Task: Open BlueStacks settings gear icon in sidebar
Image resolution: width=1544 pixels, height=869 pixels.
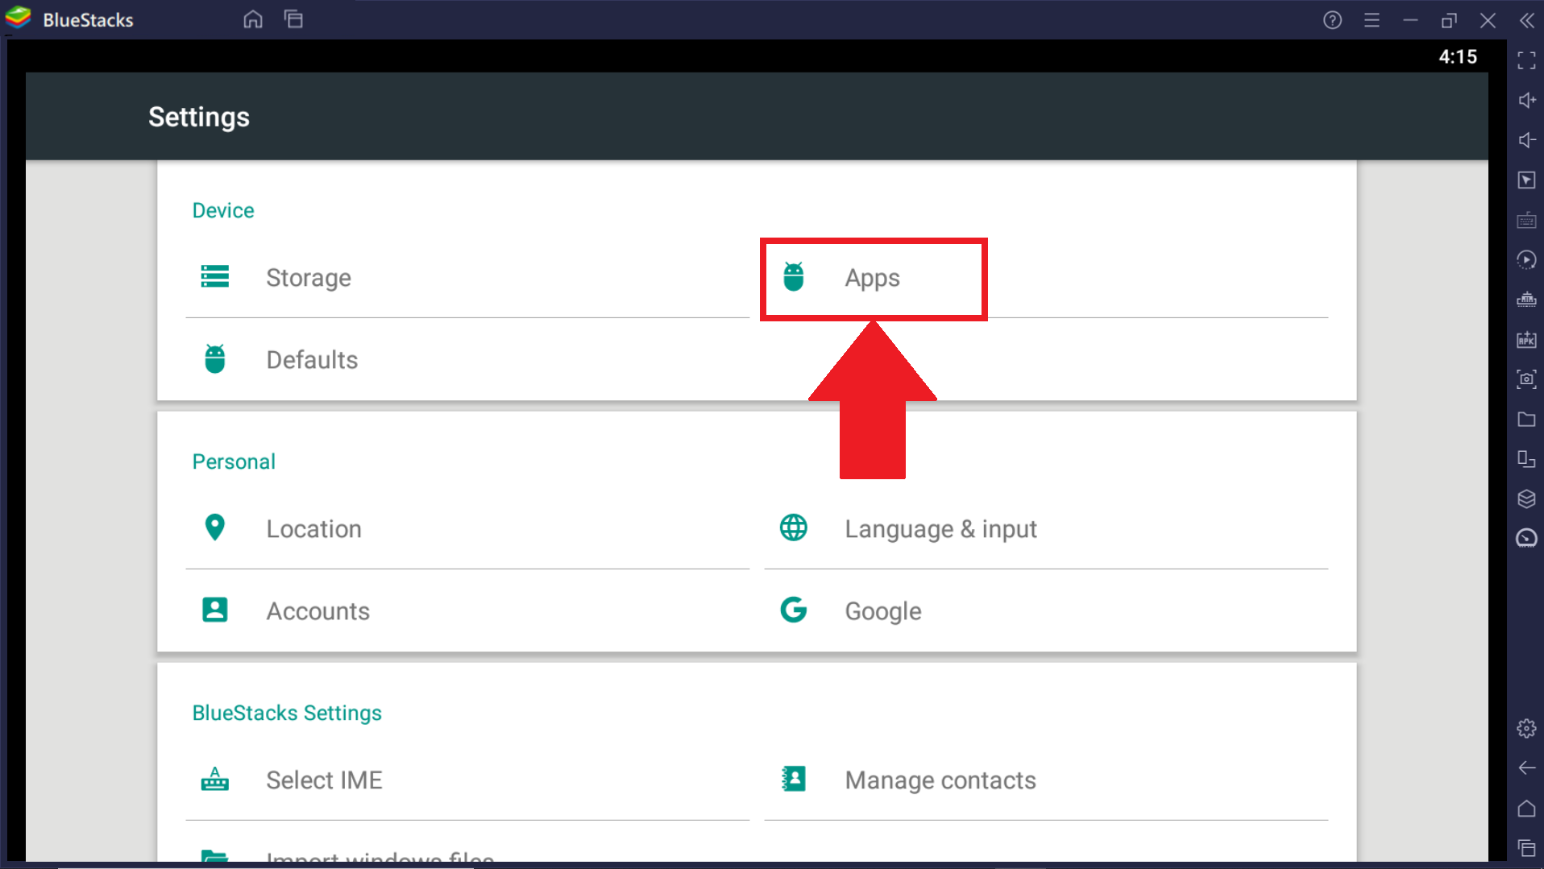Action: (x=1526, y=729)
